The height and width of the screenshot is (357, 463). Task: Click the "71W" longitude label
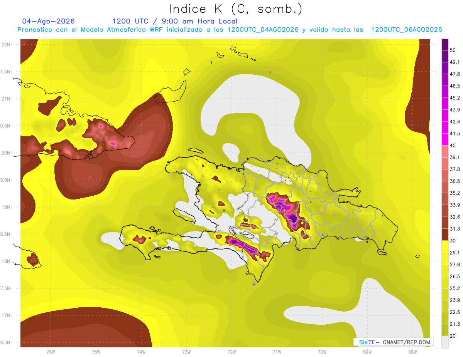pyautogui.click(x=277, y=352)
